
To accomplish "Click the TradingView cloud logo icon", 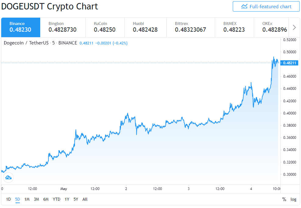I will [x=9, y=178].
